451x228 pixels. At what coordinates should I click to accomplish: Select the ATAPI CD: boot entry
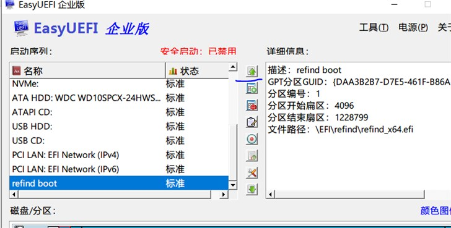click(119, 112)
